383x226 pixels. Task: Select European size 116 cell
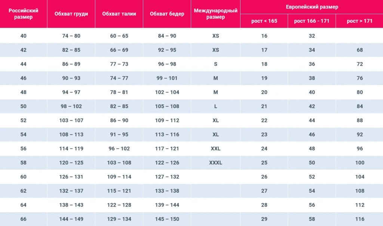click(x=359, y=219)
